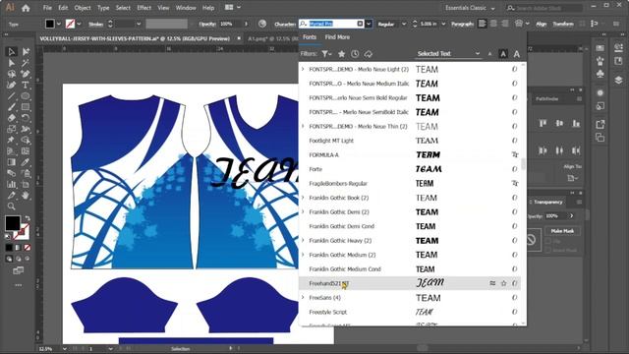The height and width of the screenshot is (354, 629).
Task: Show similar fonts to Freehand521 BT
Action: 492,283
